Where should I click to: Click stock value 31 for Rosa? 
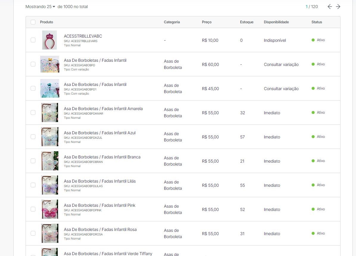click(242, 234)
